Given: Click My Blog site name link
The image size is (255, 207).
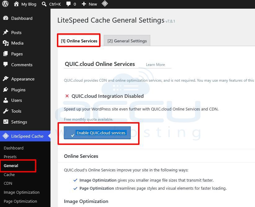Looking at the screenshot, I should point(29,4).
